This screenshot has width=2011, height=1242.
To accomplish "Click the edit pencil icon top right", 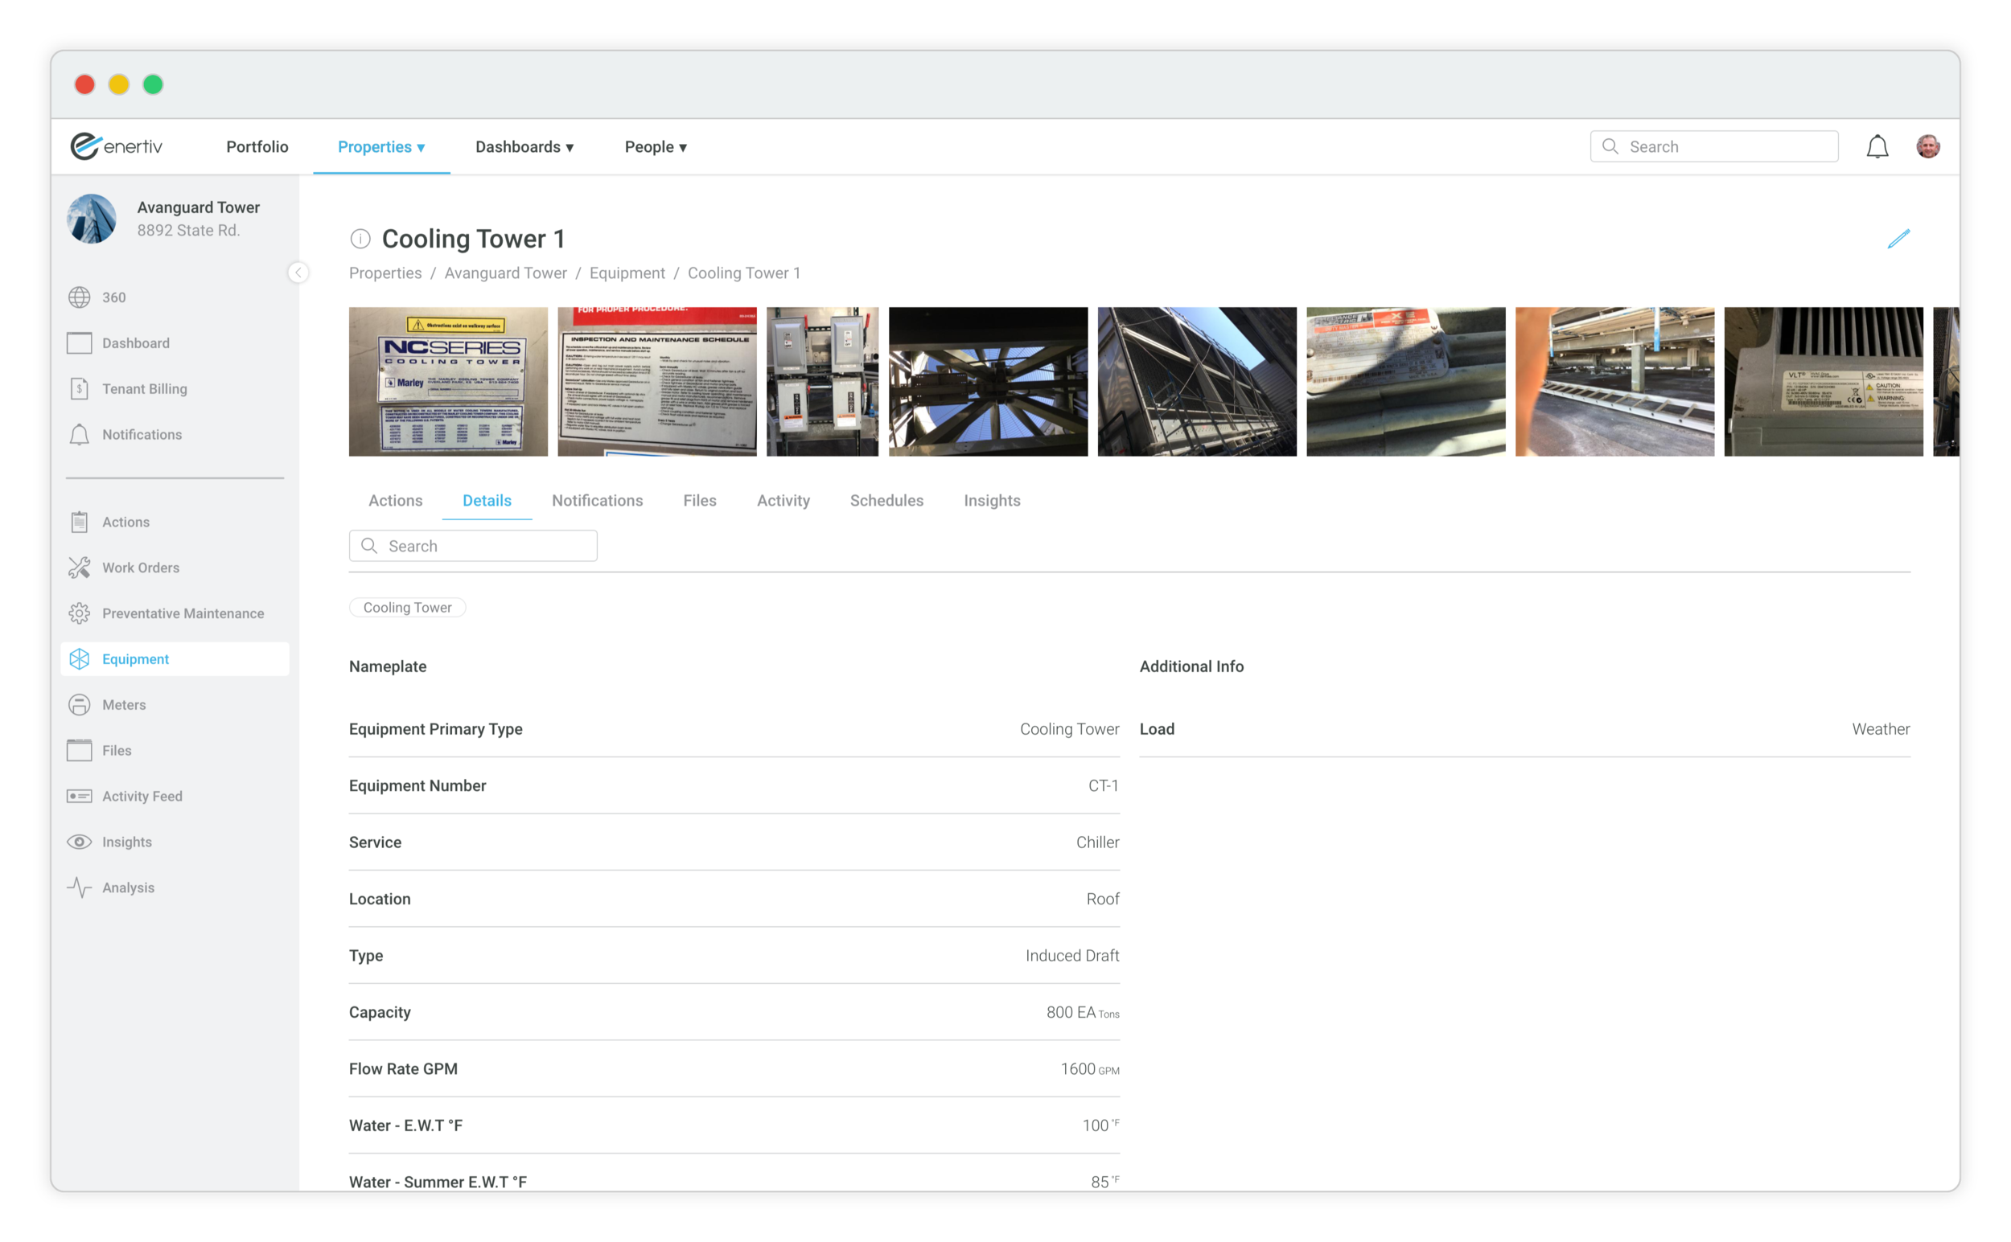I will [x=1899, y=238].
